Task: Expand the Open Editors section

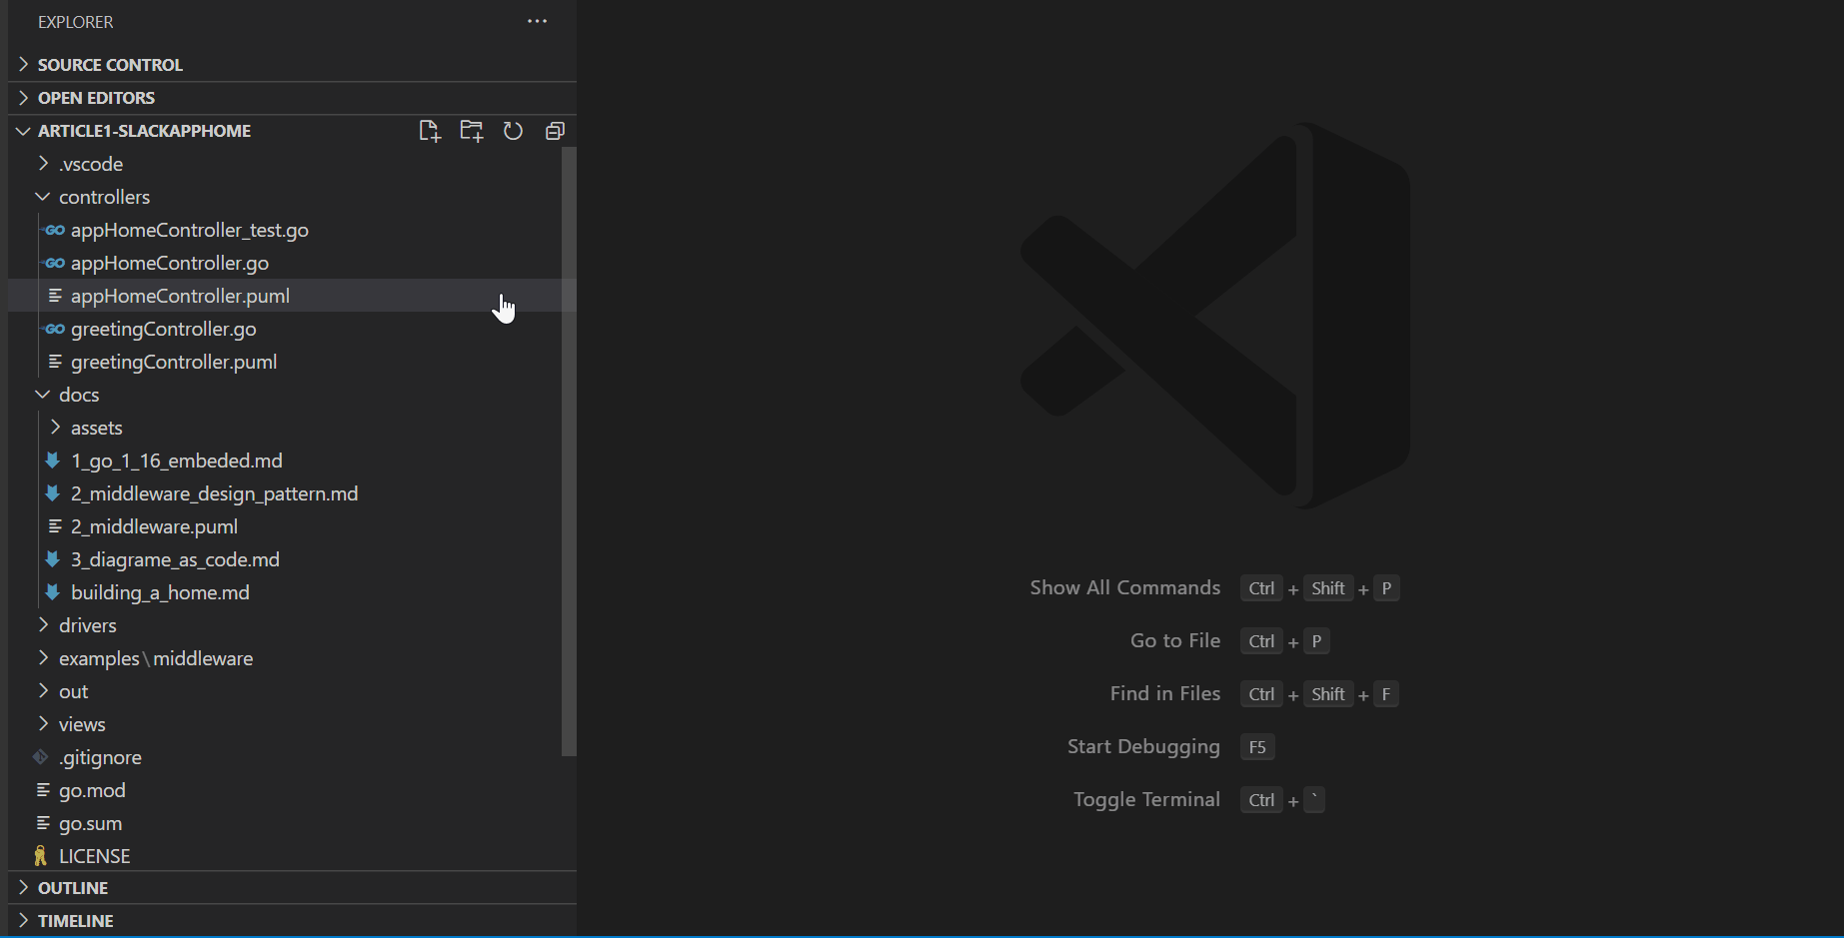Action: point(292,98)
